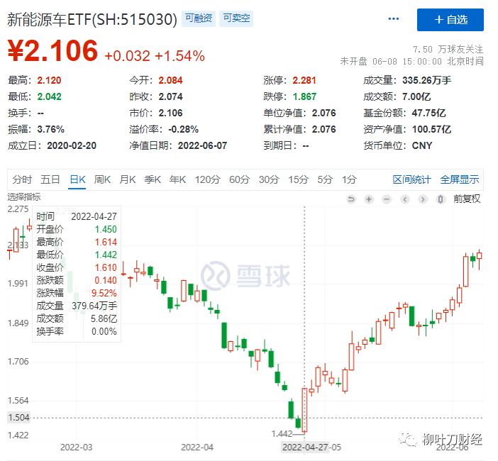Open 全屏显示 fullscreen chart view

point(459,179)
